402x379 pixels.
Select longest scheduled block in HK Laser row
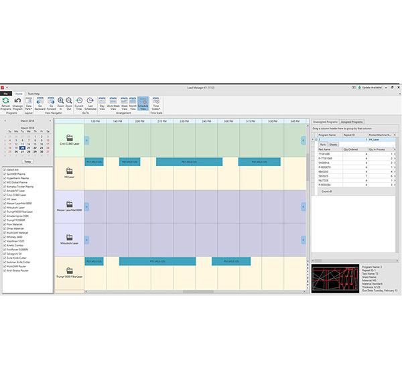(189, 162)
